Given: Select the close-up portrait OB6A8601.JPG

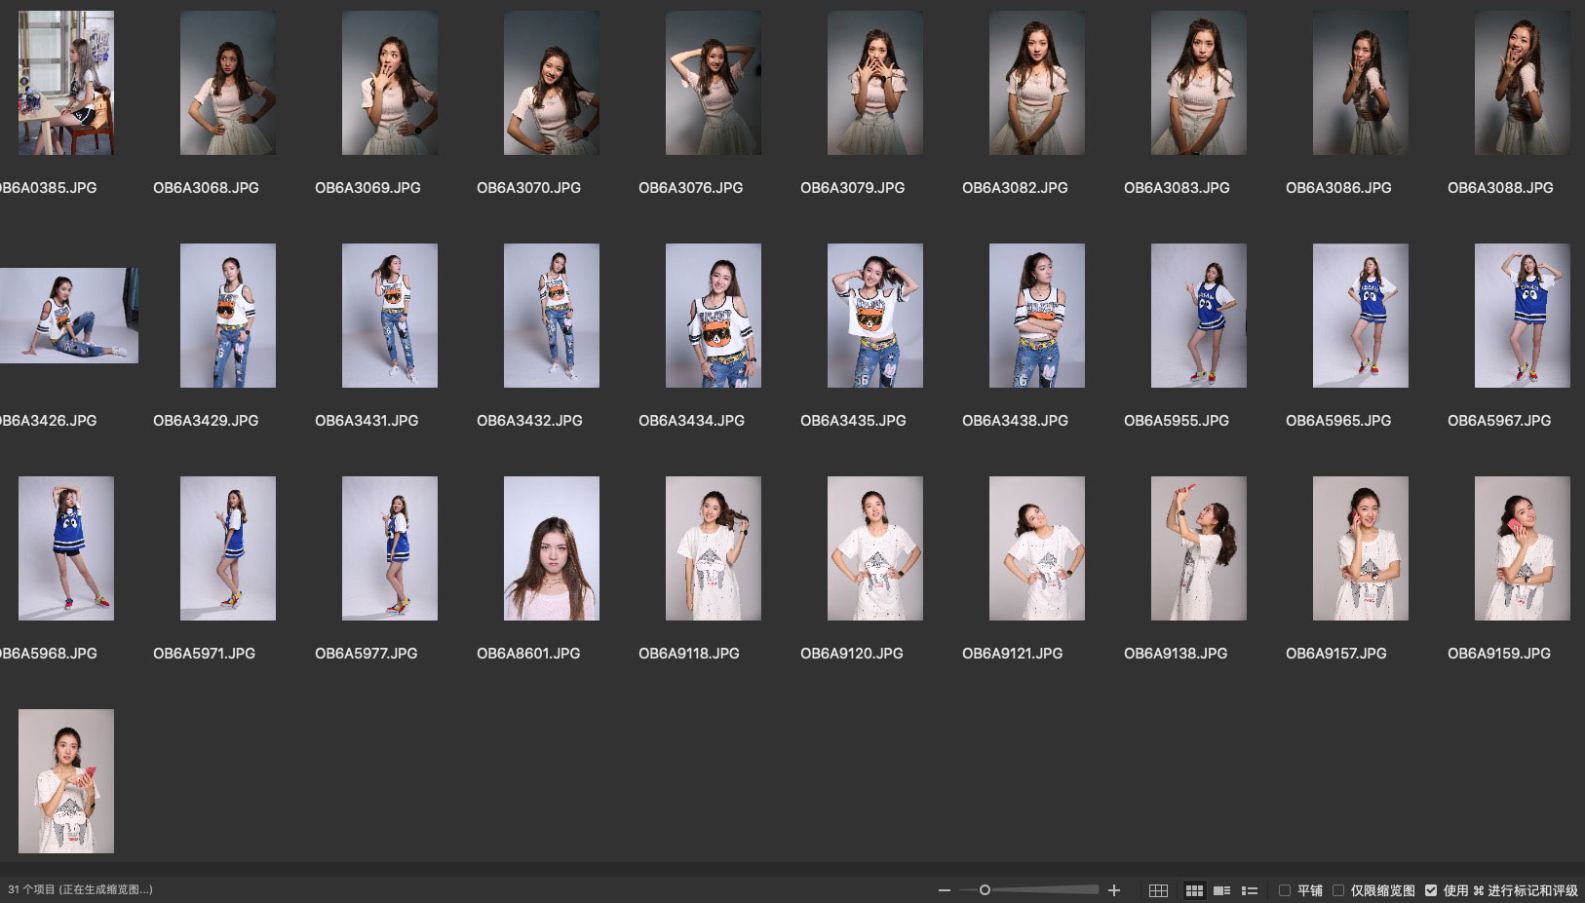Looking at the screenshot, I should 552,548.
